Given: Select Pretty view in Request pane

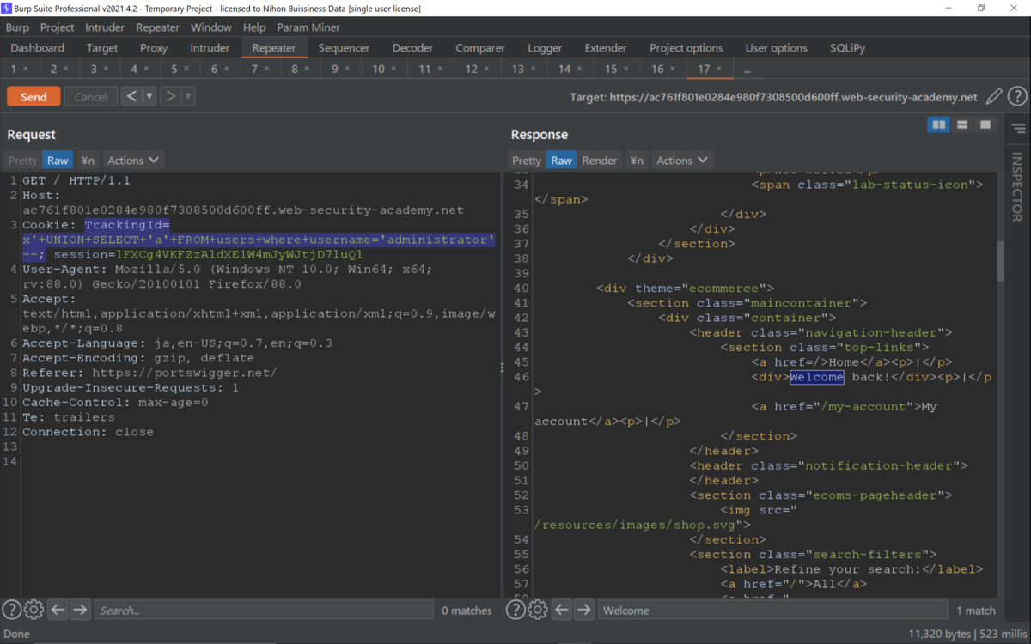Looking at the screenshot, I should point(23,161).
